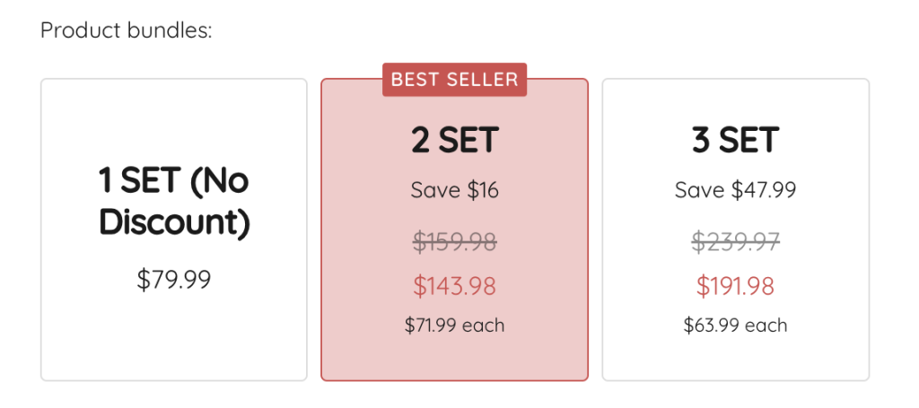Click the $71.99 each text

(x=454, y=325)
